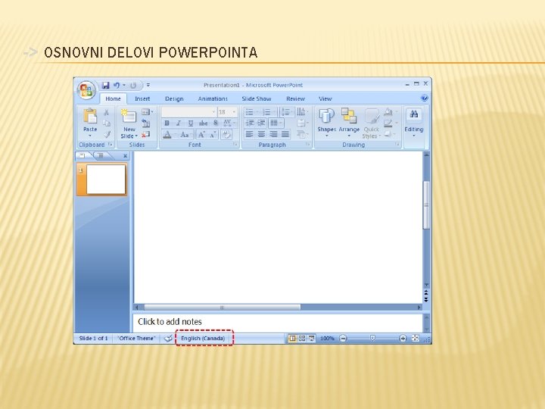Click the font name box
545x409 pixels.
click(x=188, y=112)
